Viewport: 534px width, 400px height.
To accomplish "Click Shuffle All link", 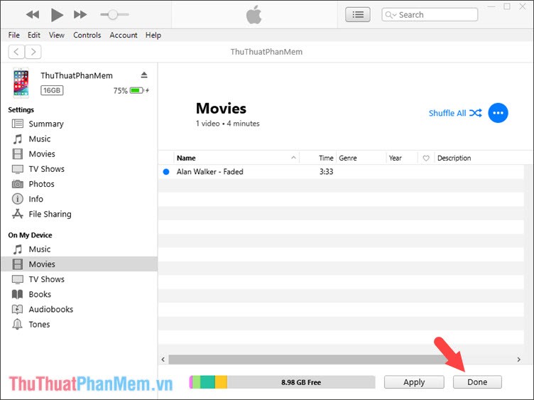I will tap(455, 113).
